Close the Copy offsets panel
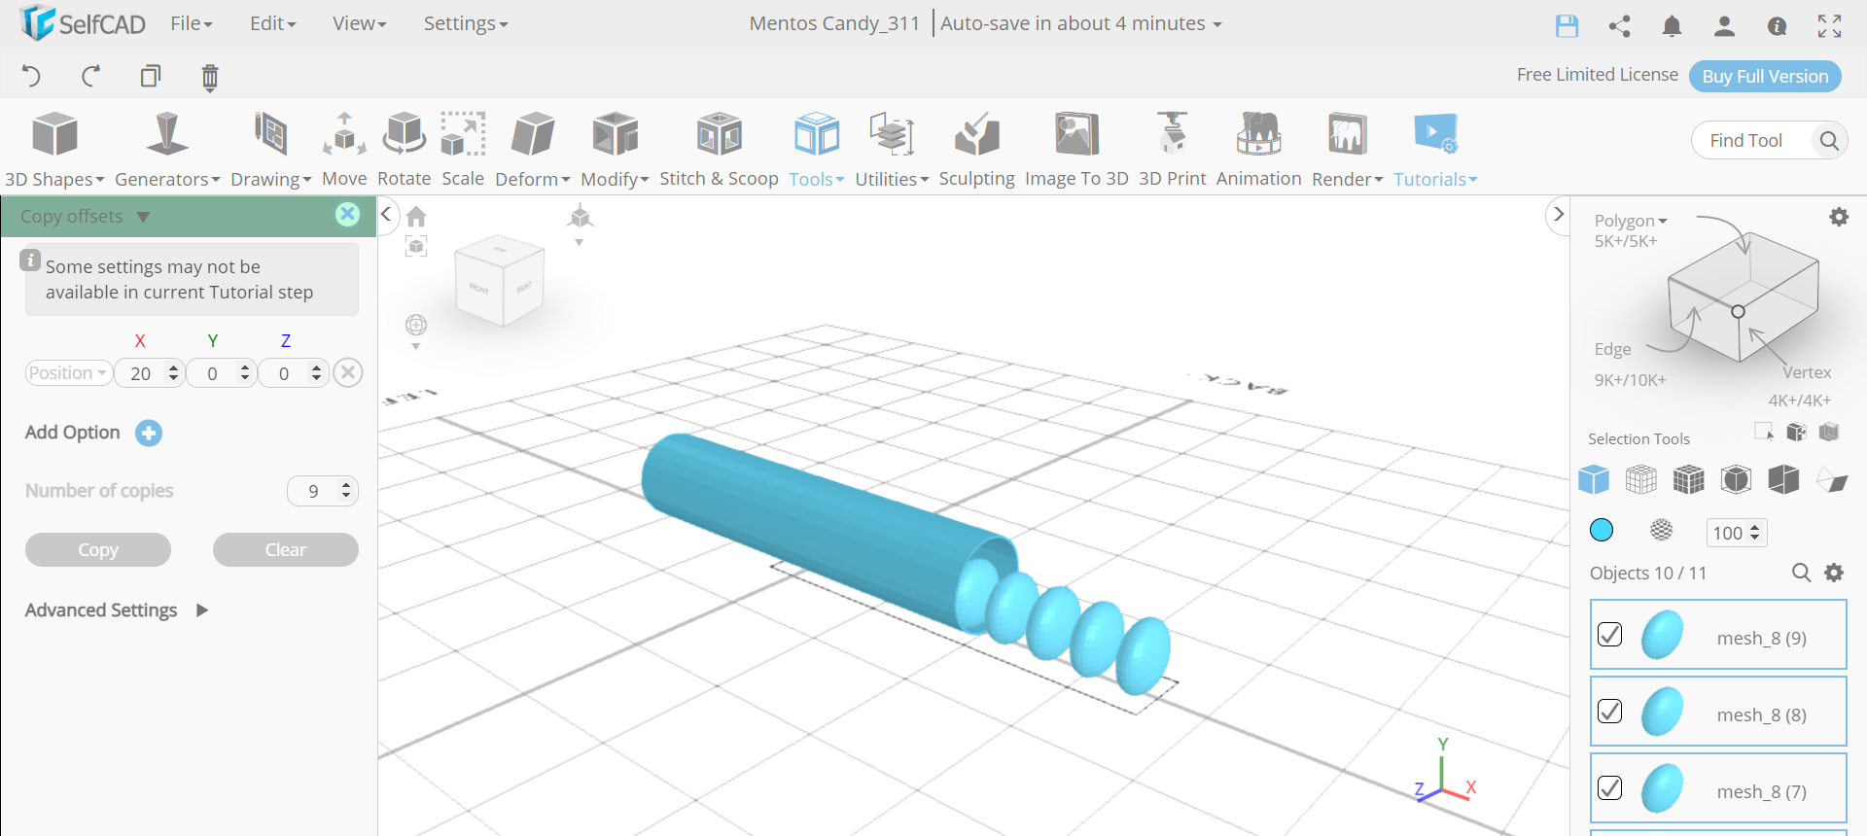The image size is (1867, 836). point(347,215)
